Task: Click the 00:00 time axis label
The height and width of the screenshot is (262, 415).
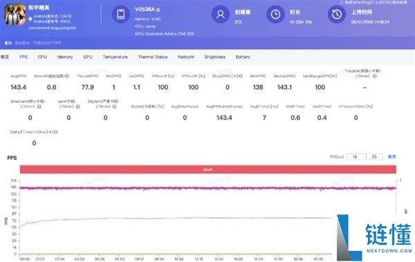Action: coord(25,259)
